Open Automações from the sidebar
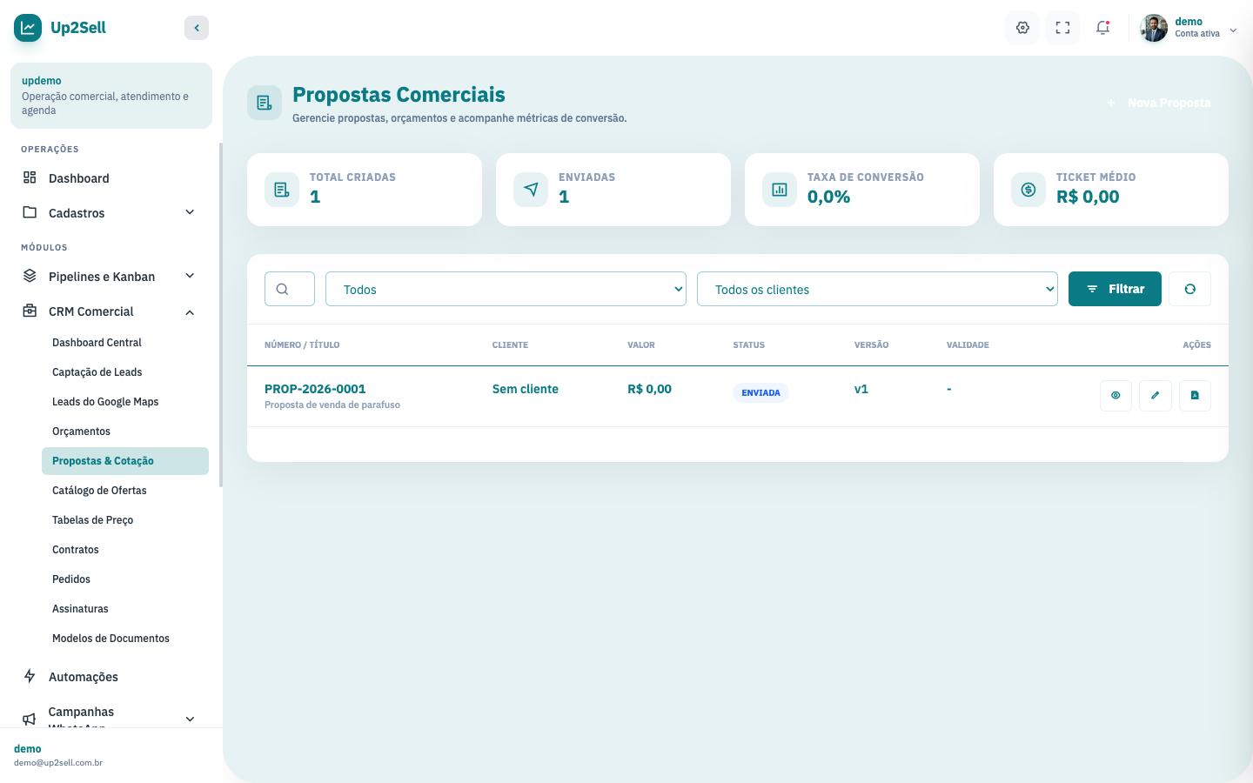The height and width of the screenshot is (783, 1253). pos(111,677)
